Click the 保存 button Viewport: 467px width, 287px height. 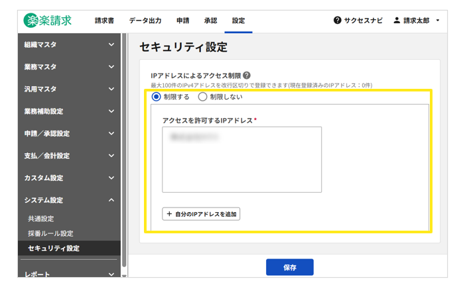pyautogui.click(x=289, y=267)
